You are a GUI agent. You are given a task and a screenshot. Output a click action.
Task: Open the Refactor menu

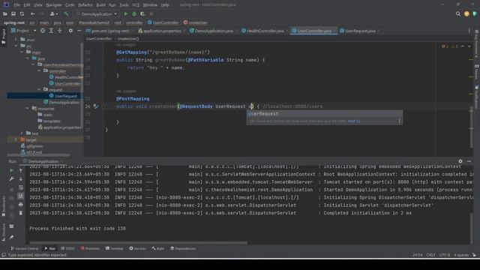pyautogui.click(x=85, y=5)
